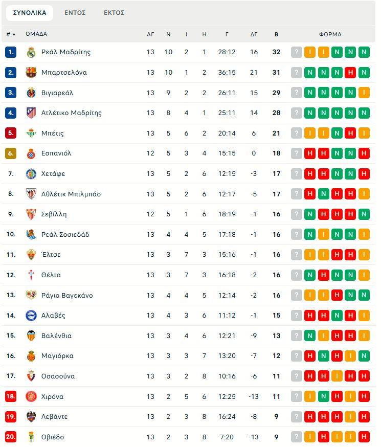Screen dimensions: 381x447
Task: Click the Betis club crest icon
Action: [31, 133]
